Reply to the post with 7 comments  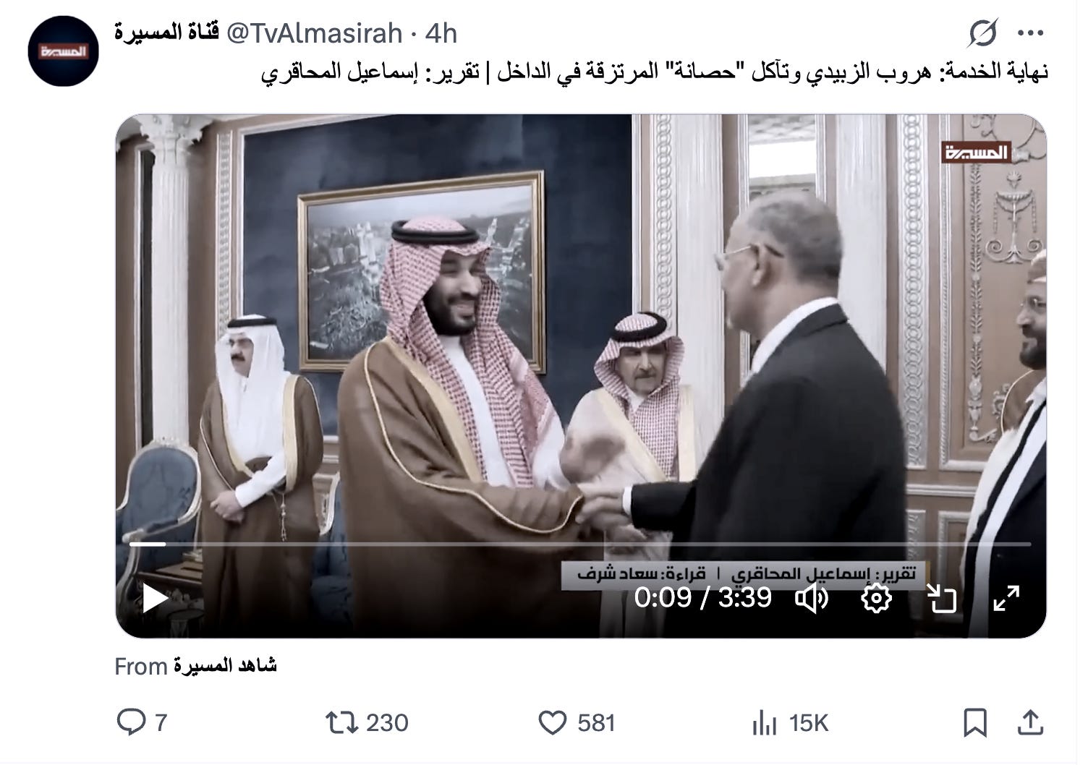tap(142, 722)
